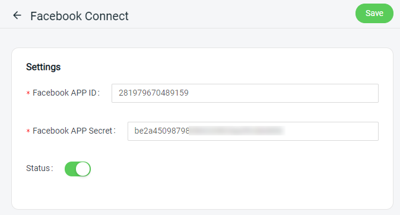
Task: Go back using the left arrow icon
Action: pos(17,15)
